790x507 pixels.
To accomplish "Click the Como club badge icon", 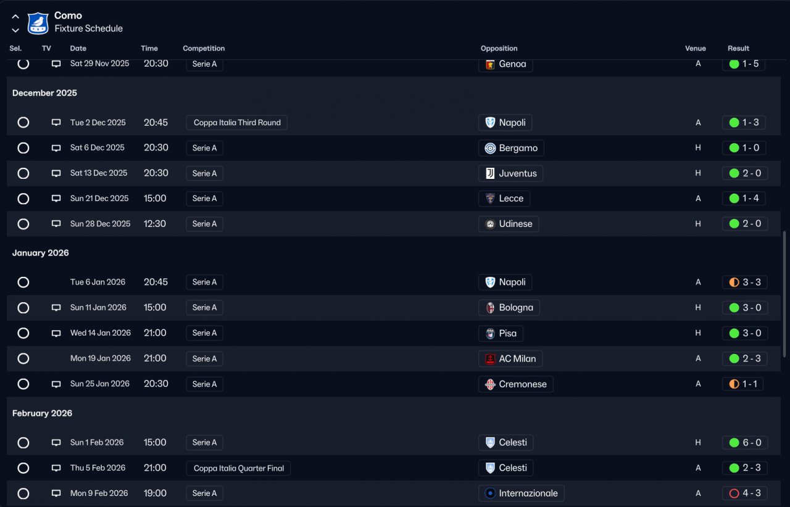I will tap(38, 23).
